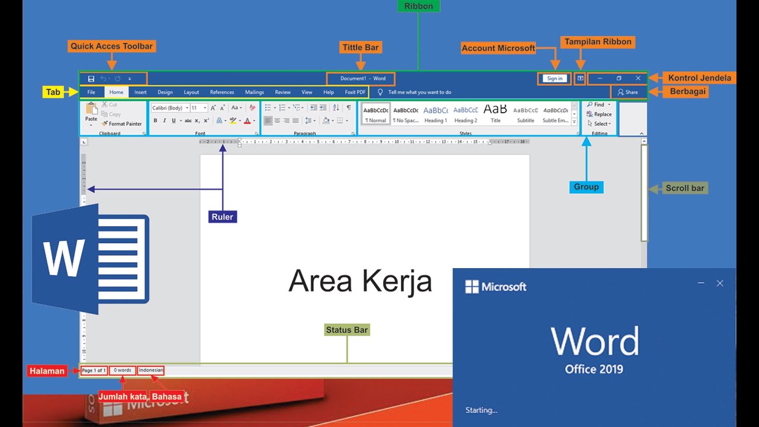Click the Bullets list icon
The height and width of the screenshot is (427, 759).
click(x=269, y=108)
